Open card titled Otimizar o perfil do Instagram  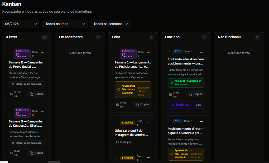131,133
